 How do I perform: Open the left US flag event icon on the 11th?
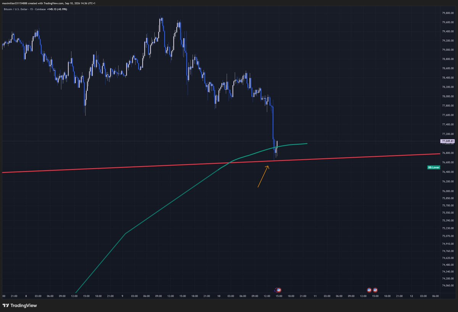coord(369,290)
